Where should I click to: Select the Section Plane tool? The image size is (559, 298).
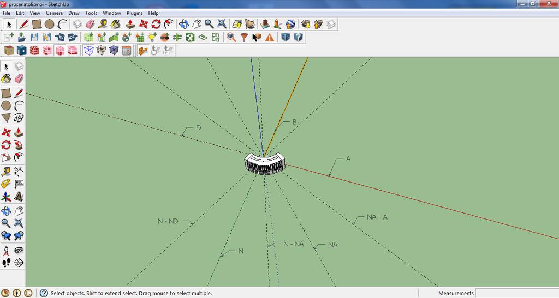click(x=19, y=263)
